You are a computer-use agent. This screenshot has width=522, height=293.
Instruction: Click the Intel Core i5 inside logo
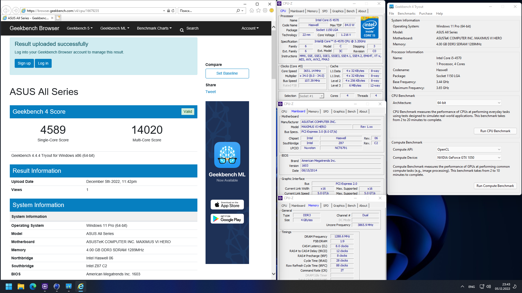(x=369, y=28)
